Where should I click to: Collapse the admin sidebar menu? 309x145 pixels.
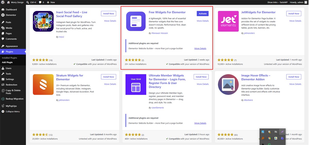13,111
